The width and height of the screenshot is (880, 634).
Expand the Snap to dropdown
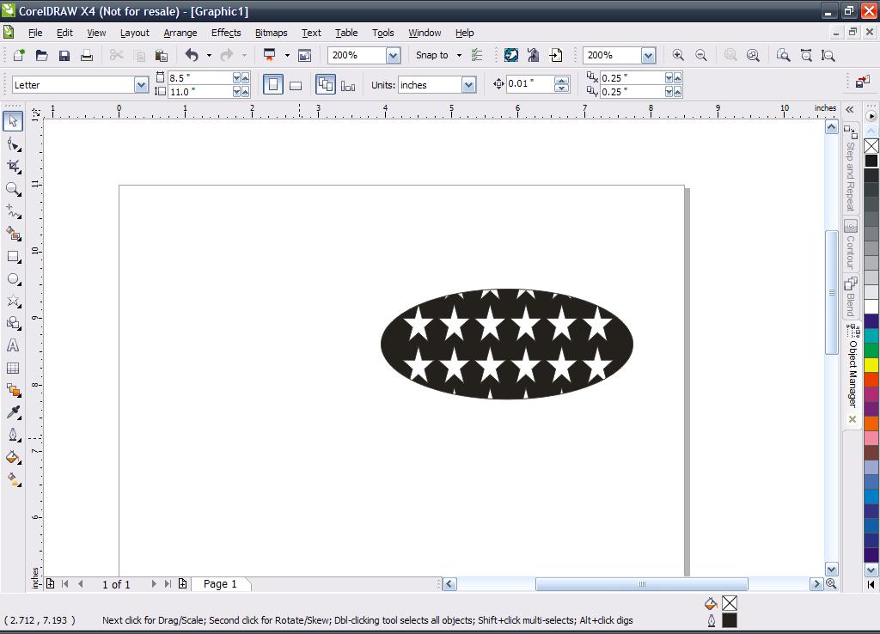459,55
